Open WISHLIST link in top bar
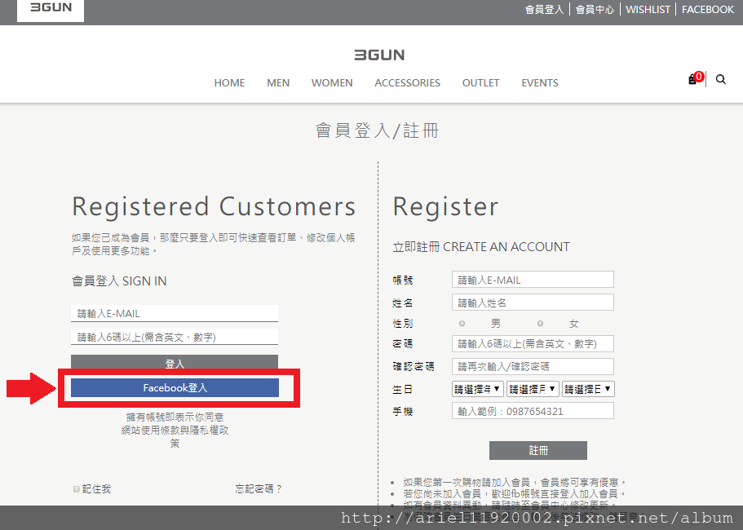The image size is (743, 530). click(x=648, y=10)
